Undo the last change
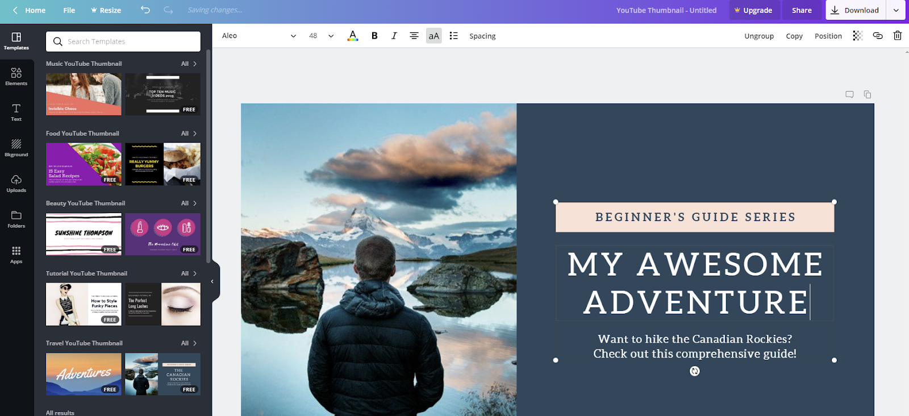Viewport: 909px width, 416px height. 145,10
